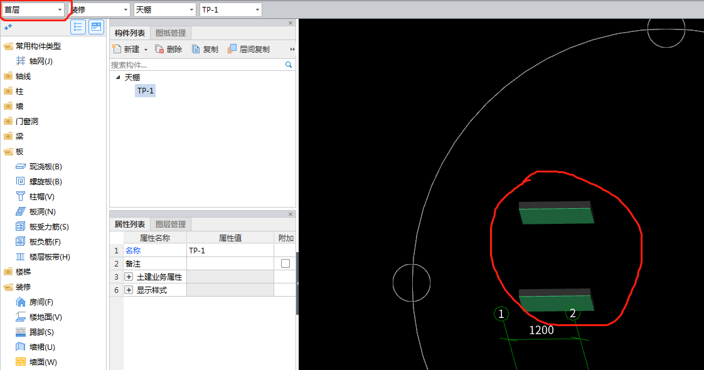Select 墙裙(U) wainscot tool
The height and width of the screenshot is (370, 704).
(35, 347)
